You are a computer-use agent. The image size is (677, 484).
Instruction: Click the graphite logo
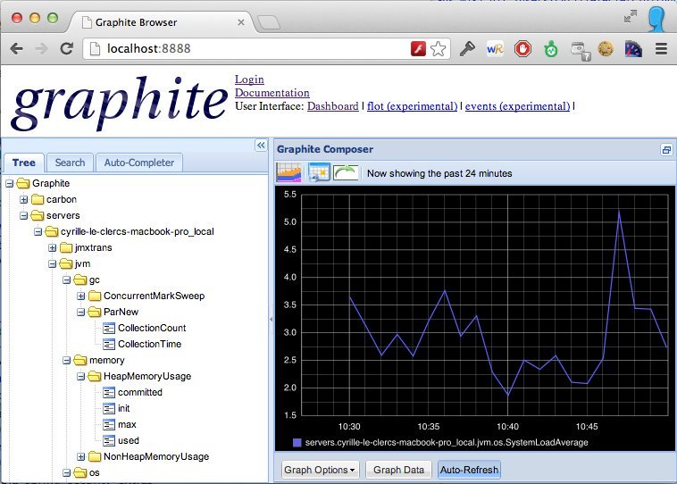(x=119, y=103)
